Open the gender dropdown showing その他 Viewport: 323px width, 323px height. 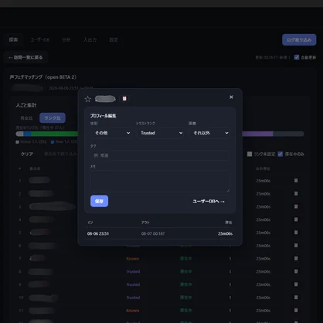(x=112, y=133)
